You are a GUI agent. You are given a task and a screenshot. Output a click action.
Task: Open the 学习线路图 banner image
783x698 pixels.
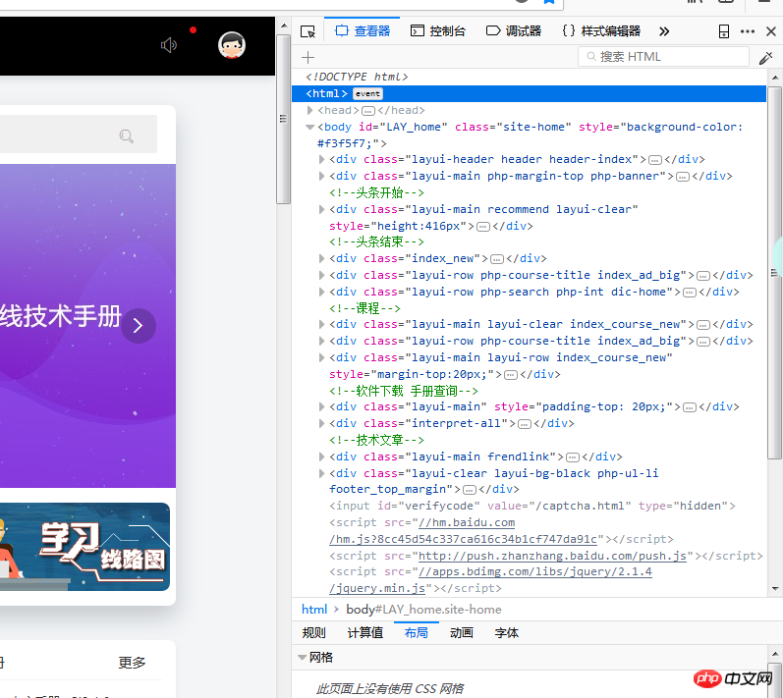pyautogui.click(x=84, y=547)
